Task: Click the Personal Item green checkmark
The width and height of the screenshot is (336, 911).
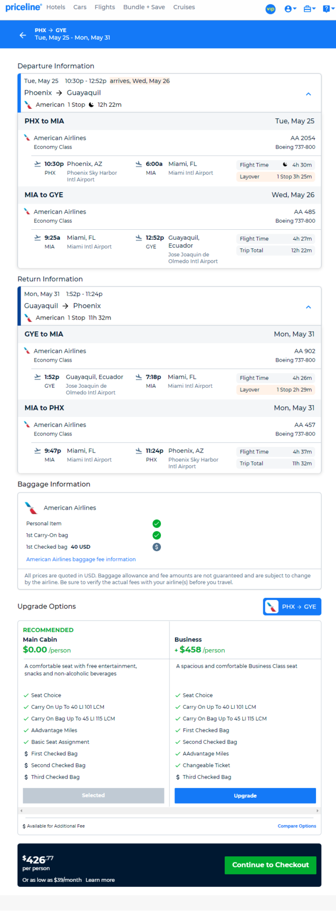Action: [x=156, y=523]
